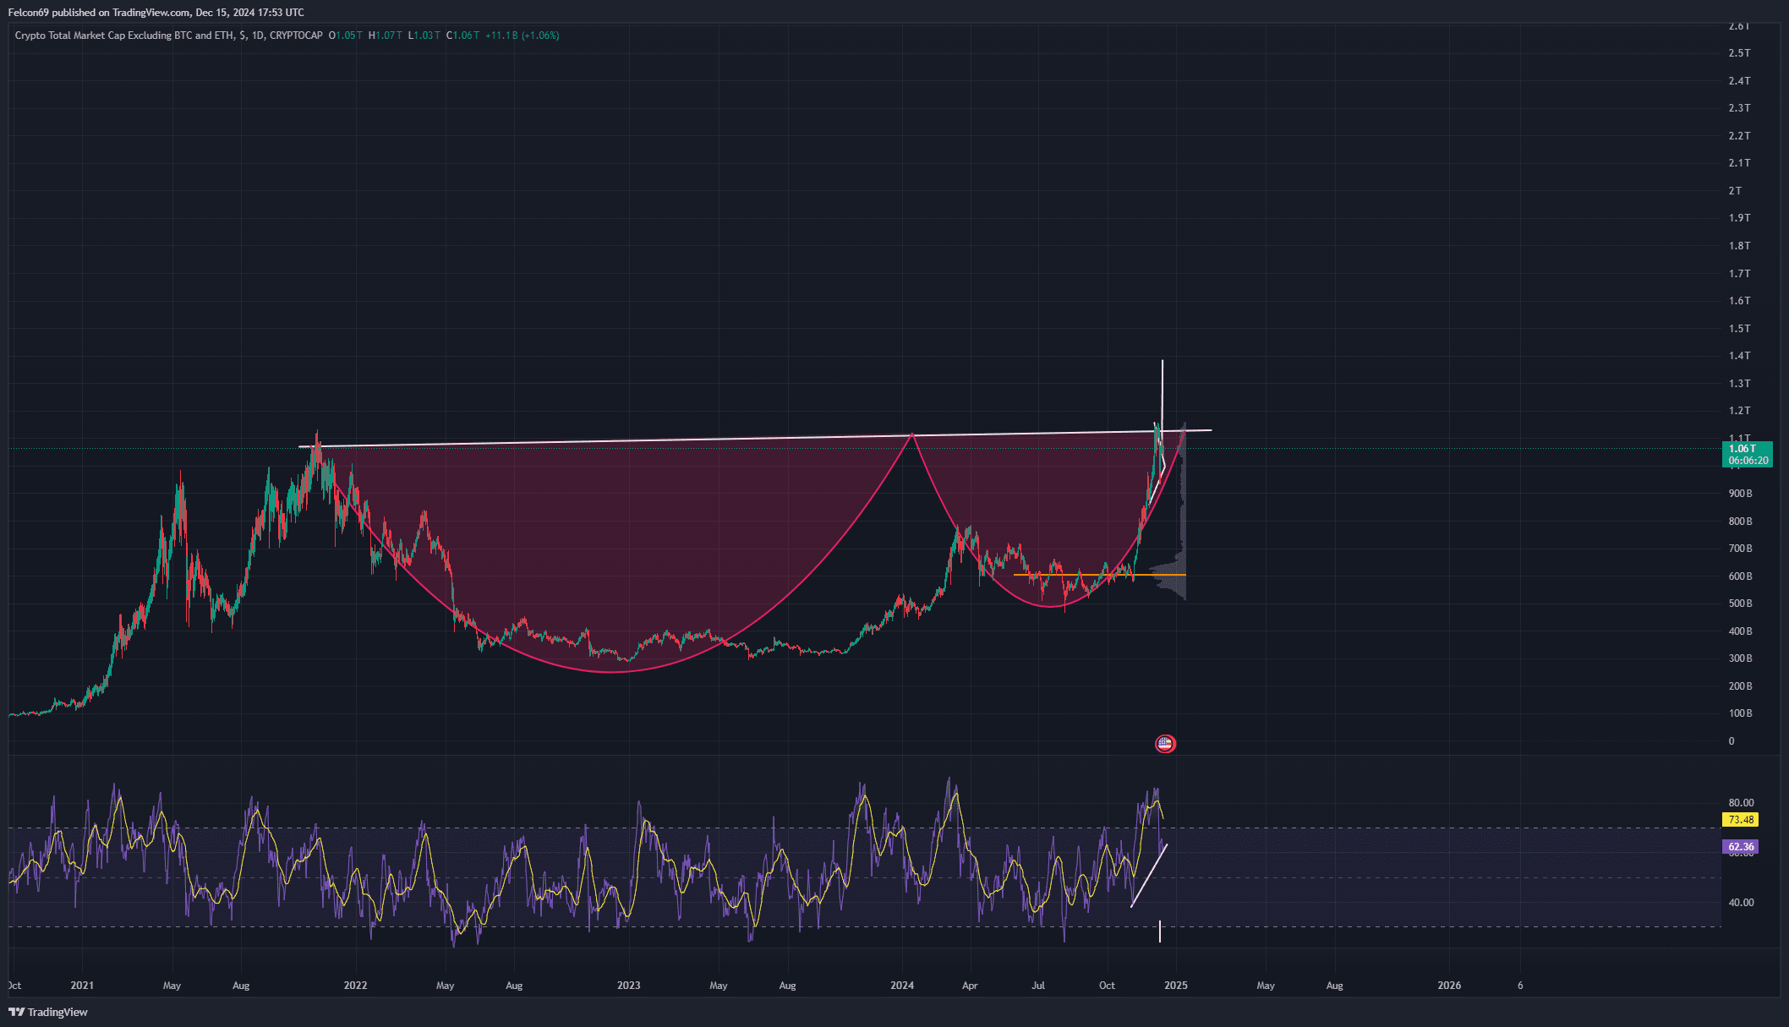Viewport: 1789px width, 1027px height.
Task: Click the 2.5T level on price axis
Action: pos(1739,53)
